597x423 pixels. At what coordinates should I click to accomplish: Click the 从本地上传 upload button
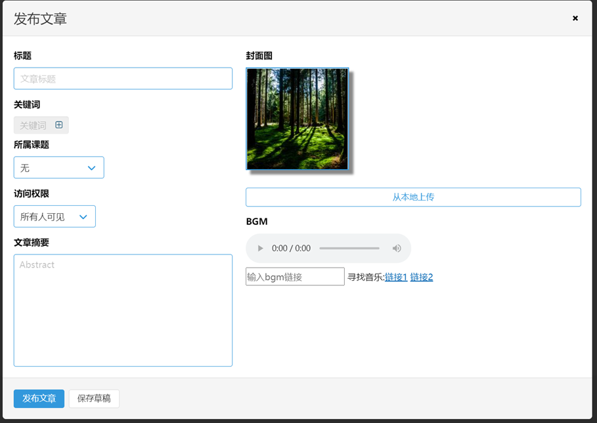coord(413,197)
